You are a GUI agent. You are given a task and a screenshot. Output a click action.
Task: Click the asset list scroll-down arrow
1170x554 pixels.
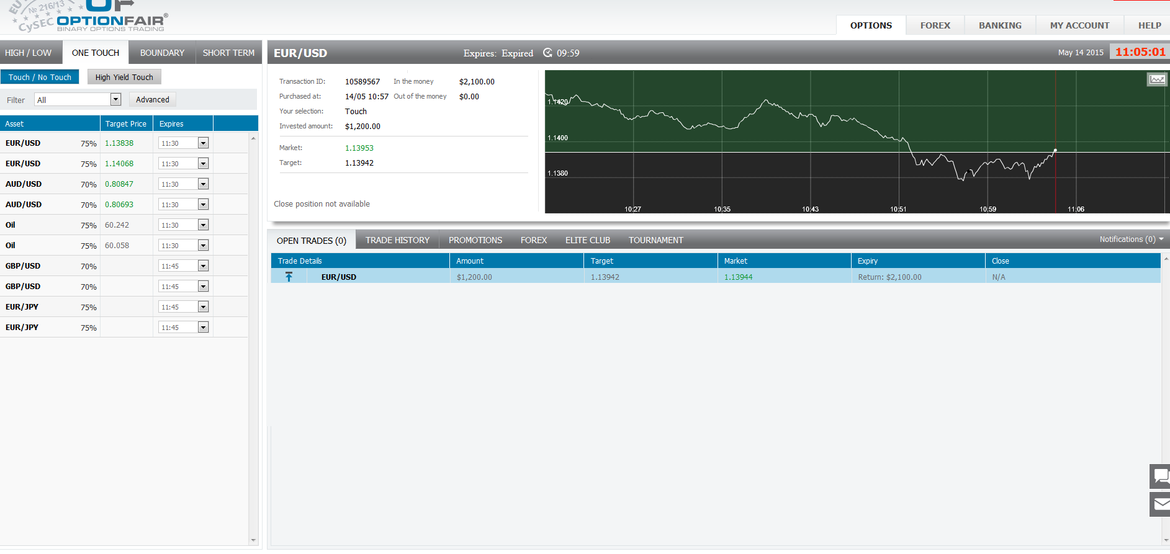[253, 540]
